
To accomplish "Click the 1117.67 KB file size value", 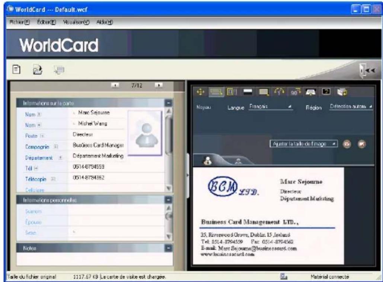I will (x=86, y=277).
